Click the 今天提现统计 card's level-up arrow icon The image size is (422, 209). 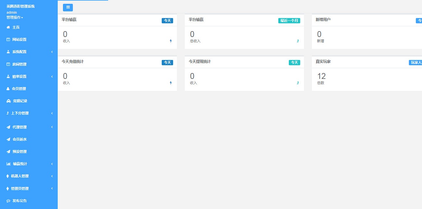click(298, 83)
